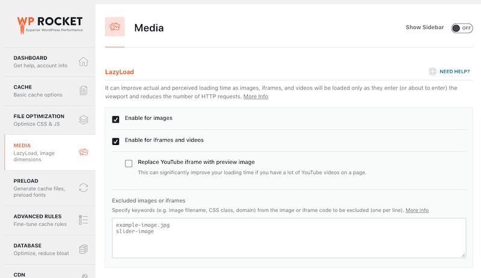The width and height of the screenshot is (481, 278).
Task: Click the Dashboard home icon
Action: point(84,61)
